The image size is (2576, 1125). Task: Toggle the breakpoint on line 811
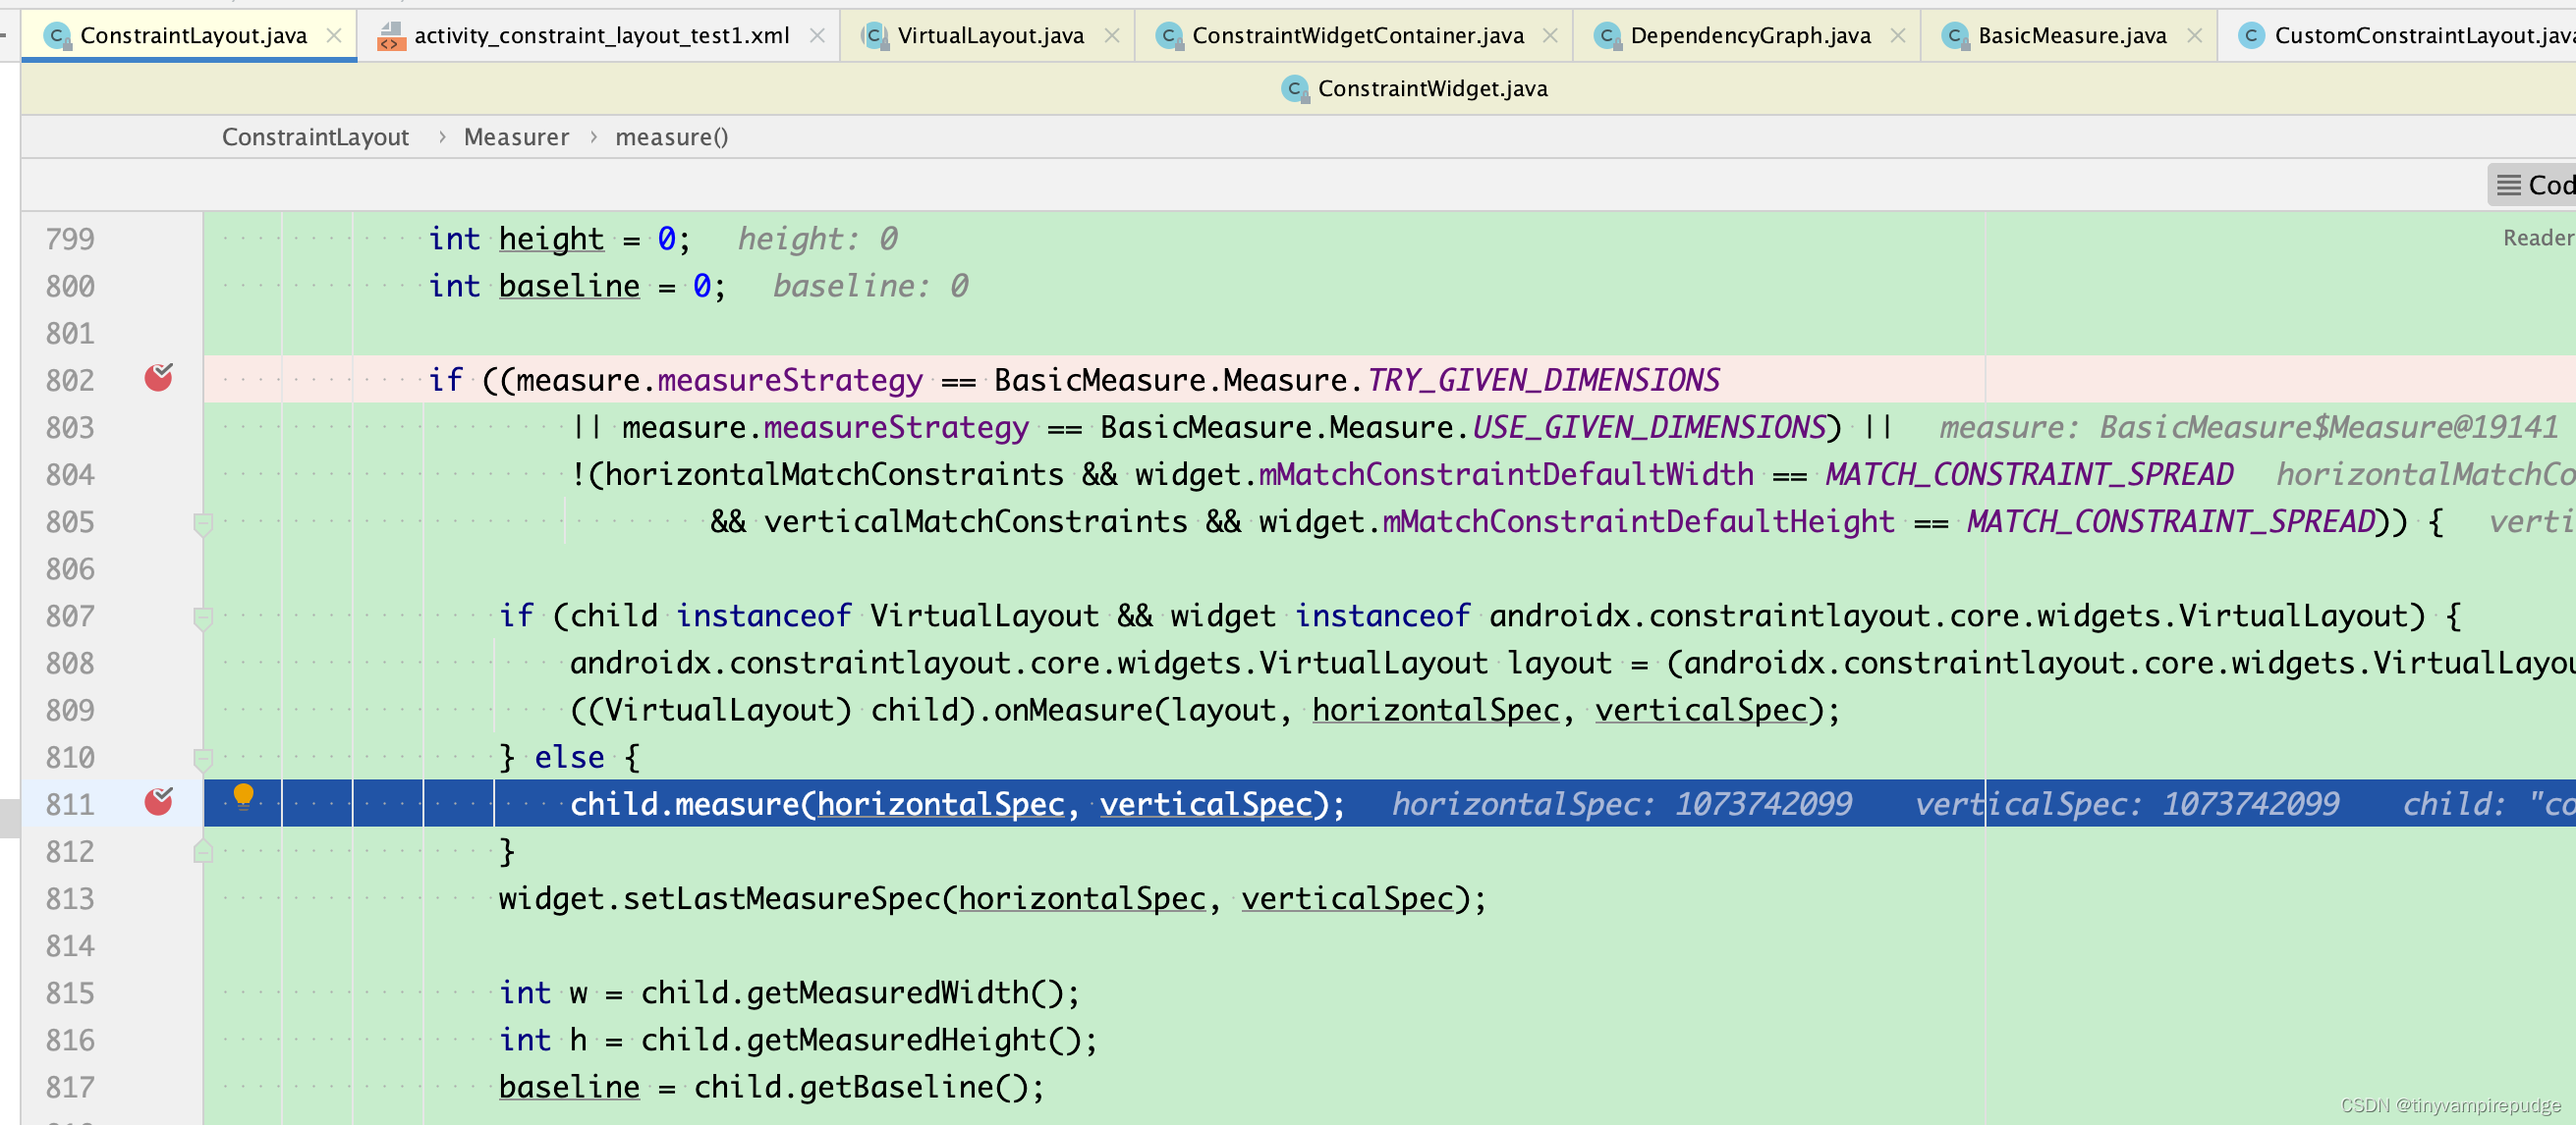click(x=158, y=802)
